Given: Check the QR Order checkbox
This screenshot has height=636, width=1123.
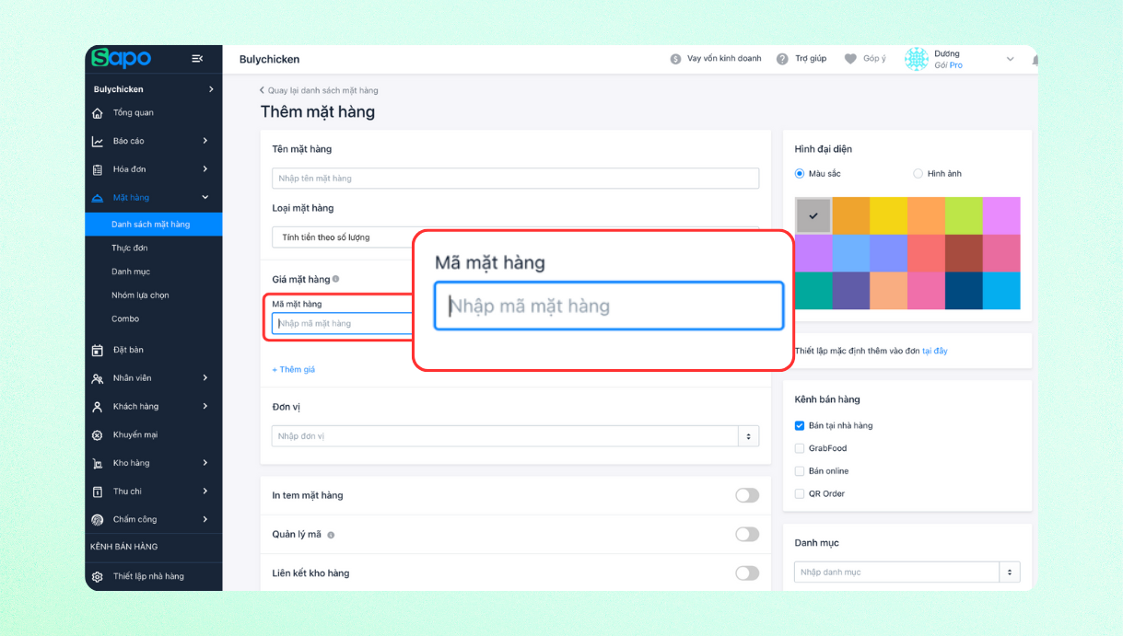Looking at the screenshot, I should [x=800, y=494].
